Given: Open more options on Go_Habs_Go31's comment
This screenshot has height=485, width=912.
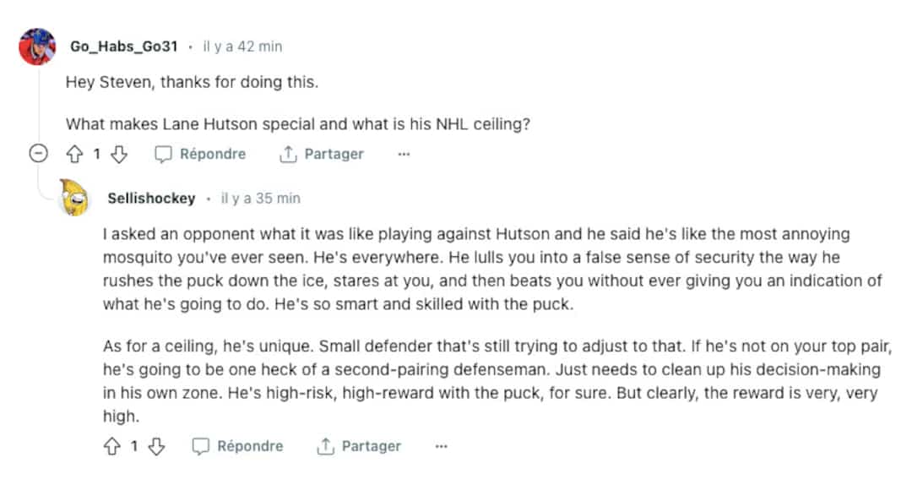Looking at the screenshot, I should coord(404,154).
